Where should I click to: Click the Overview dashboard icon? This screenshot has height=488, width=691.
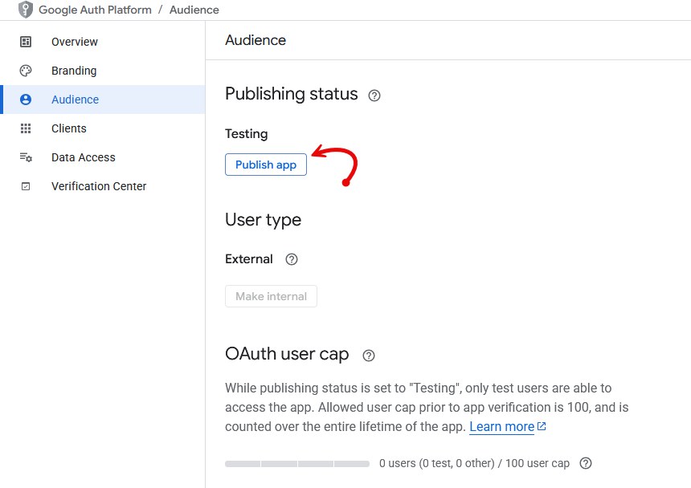click(26, 42)
